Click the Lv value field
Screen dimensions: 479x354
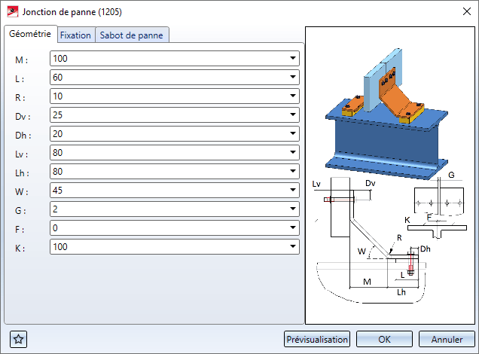pos(167,153)
